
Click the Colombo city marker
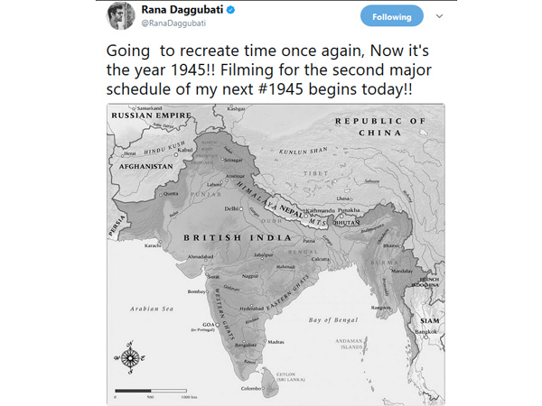click(x=263, y=388)
